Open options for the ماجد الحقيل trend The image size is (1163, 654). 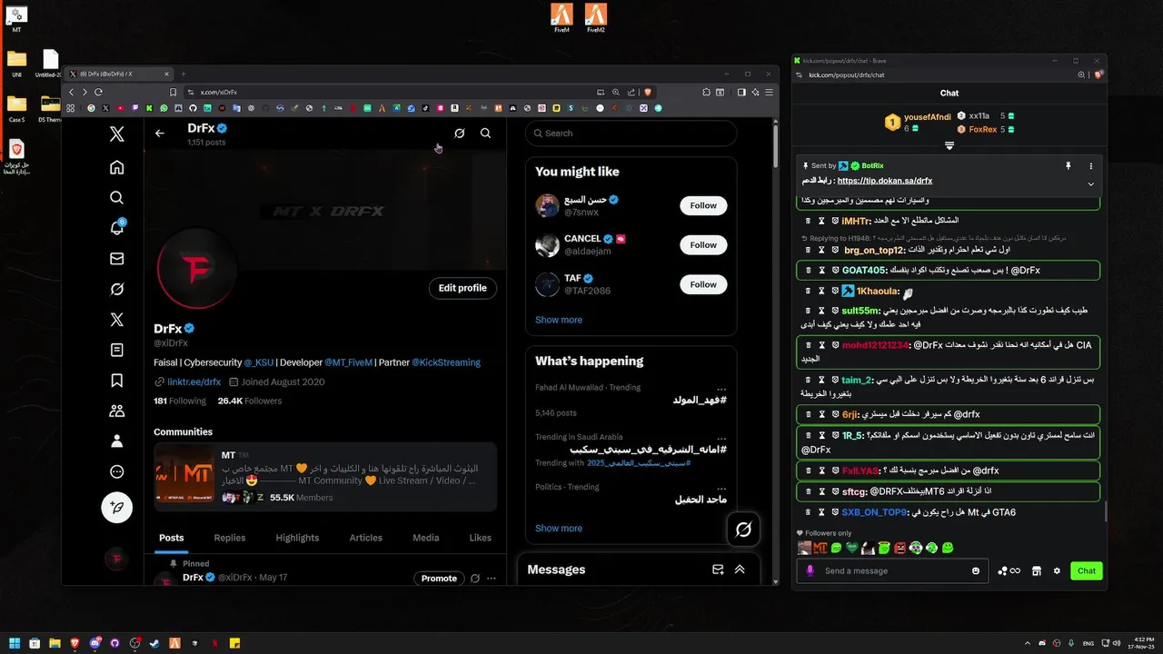[721, 488]
